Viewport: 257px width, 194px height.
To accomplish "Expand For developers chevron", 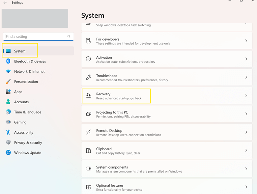I will tap(246, 41).
